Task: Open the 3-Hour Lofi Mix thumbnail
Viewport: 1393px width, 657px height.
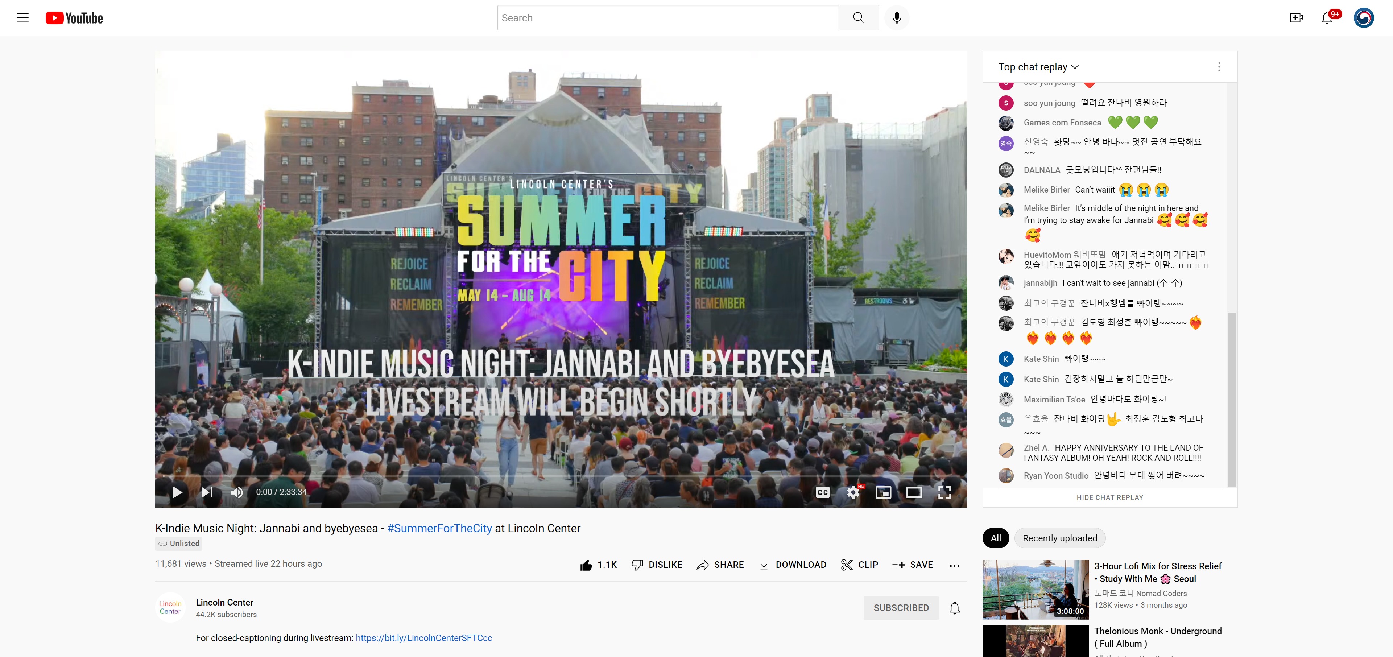Action: [x=1036, y=590]
